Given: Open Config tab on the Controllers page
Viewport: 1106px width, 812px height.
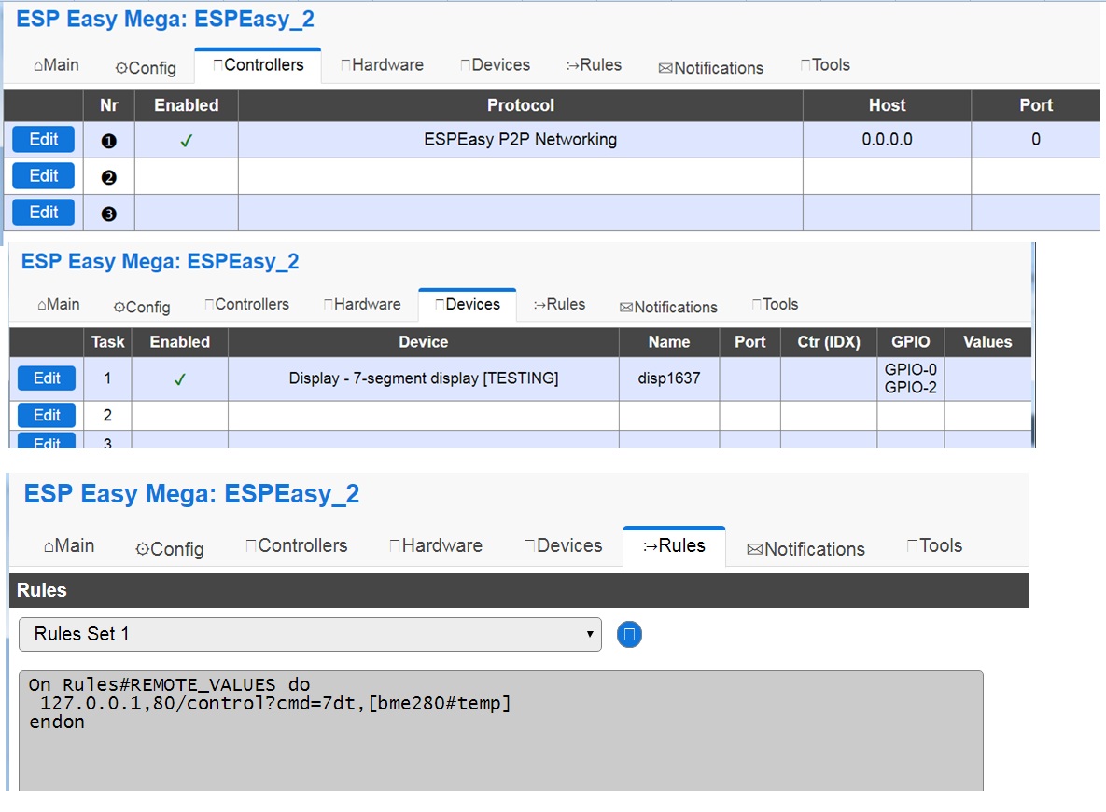Looking at the screenshot, I should (x=146, y=68).
